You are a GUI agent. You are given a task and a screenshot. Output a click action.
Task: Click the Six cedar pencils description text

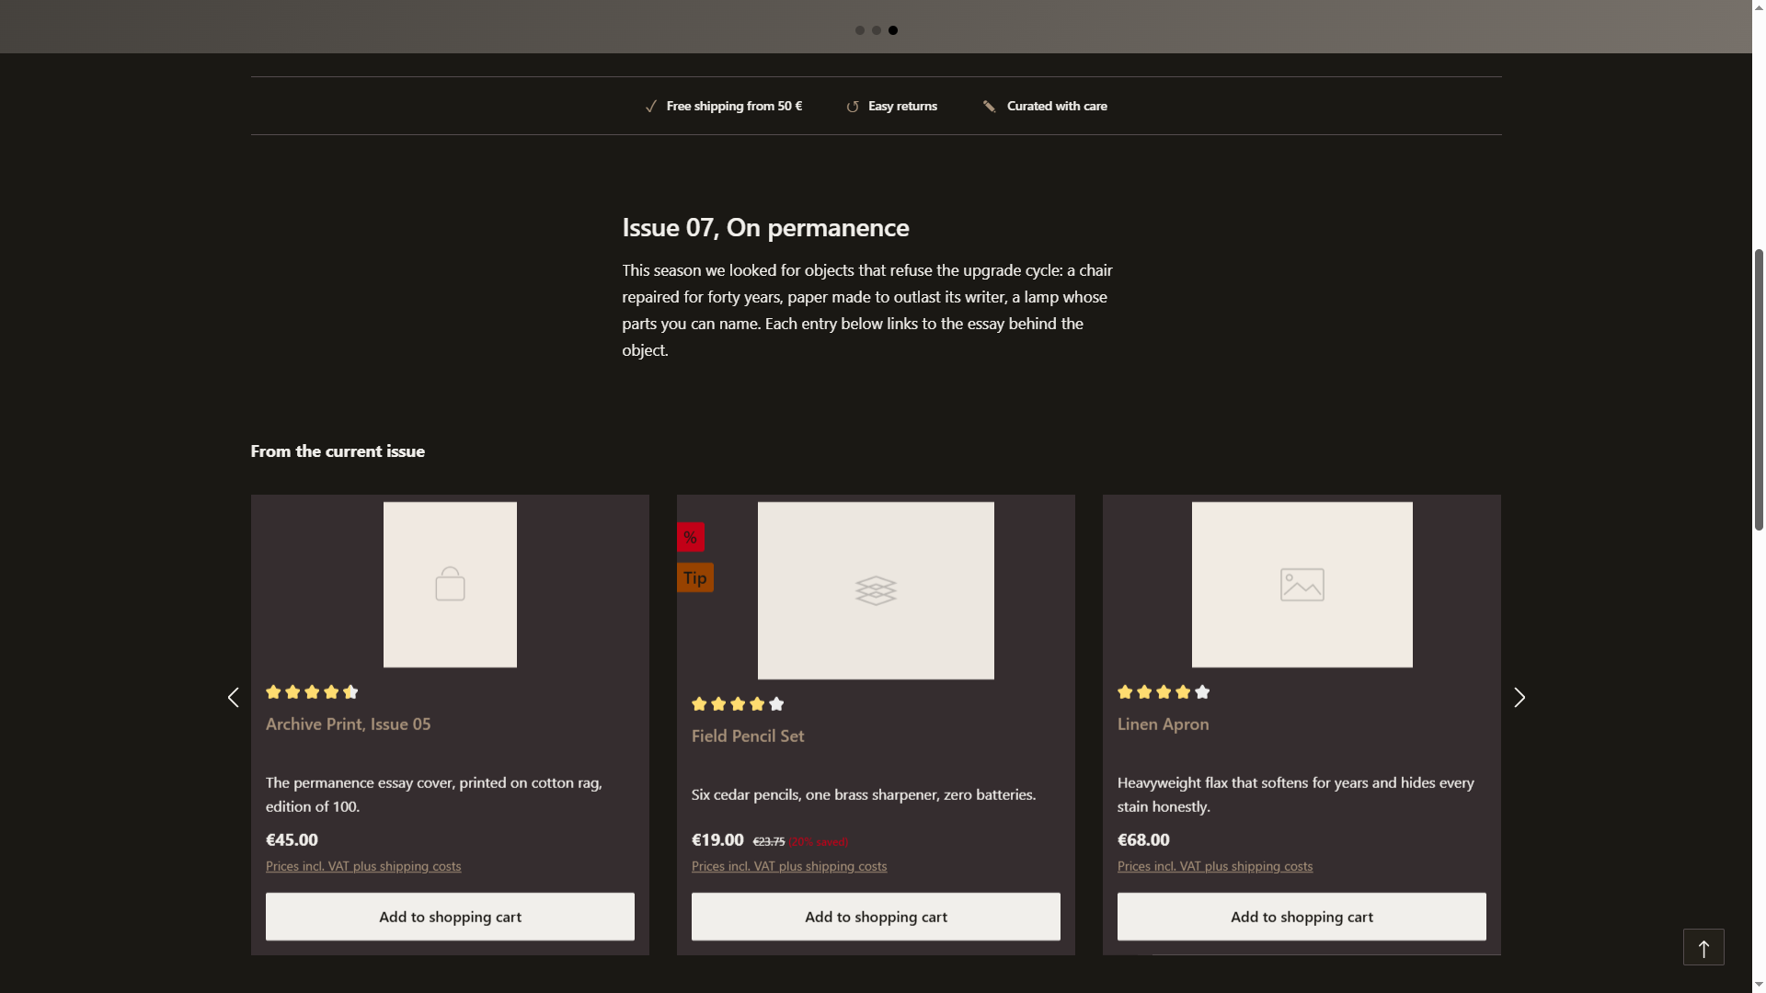pos(864,794)
